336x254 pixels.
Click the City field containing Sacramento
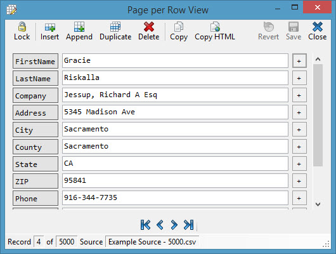[x=175, y=130]
